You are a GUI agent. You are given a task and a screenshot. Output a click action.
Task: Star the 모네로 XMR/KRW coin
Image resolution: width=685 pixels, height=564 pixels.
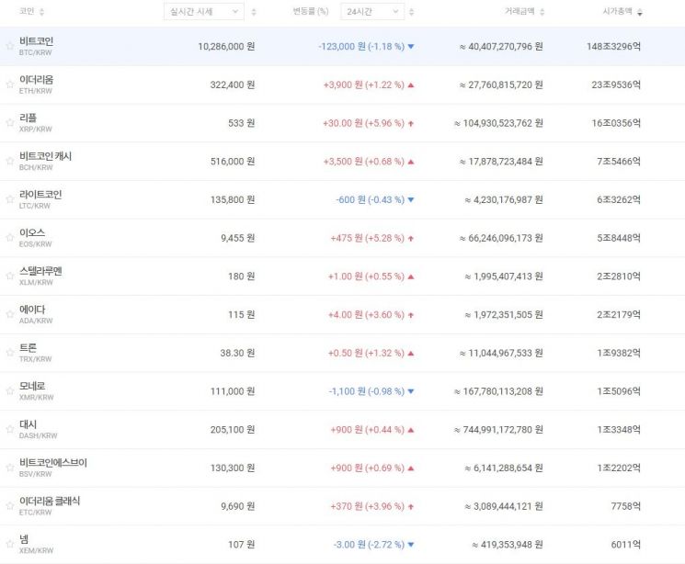[9, 391]
